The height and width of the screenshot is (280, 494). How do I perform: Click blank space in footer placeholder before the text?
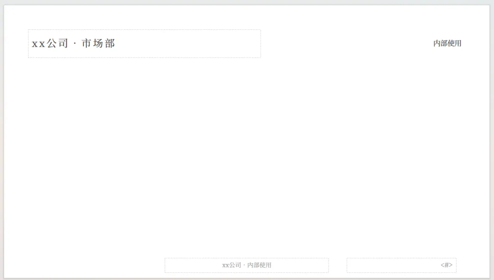[x=192, y=265]
